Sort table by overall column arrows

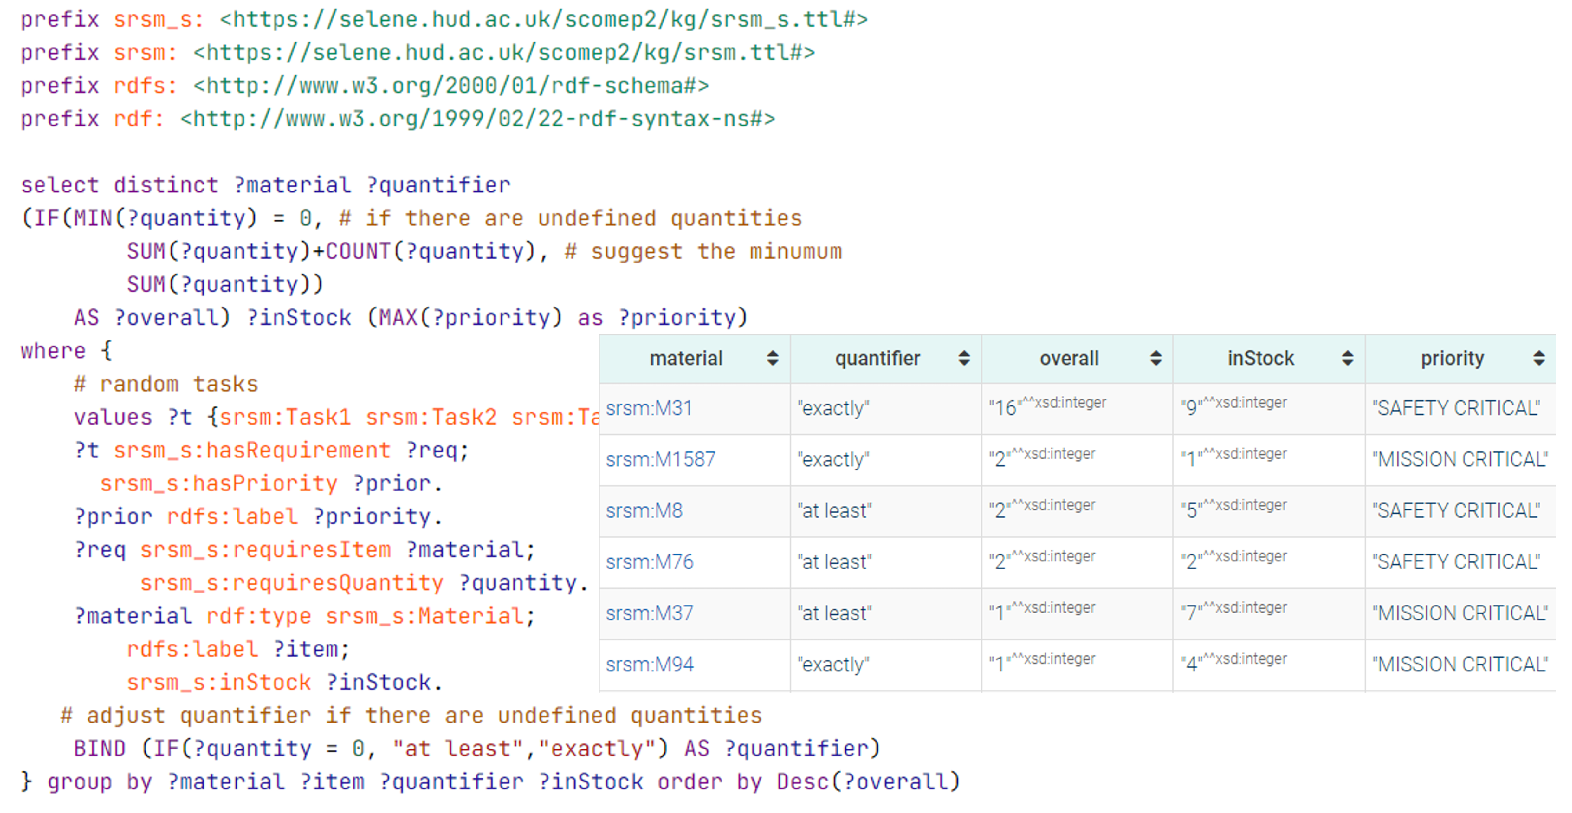(1155, 358)
